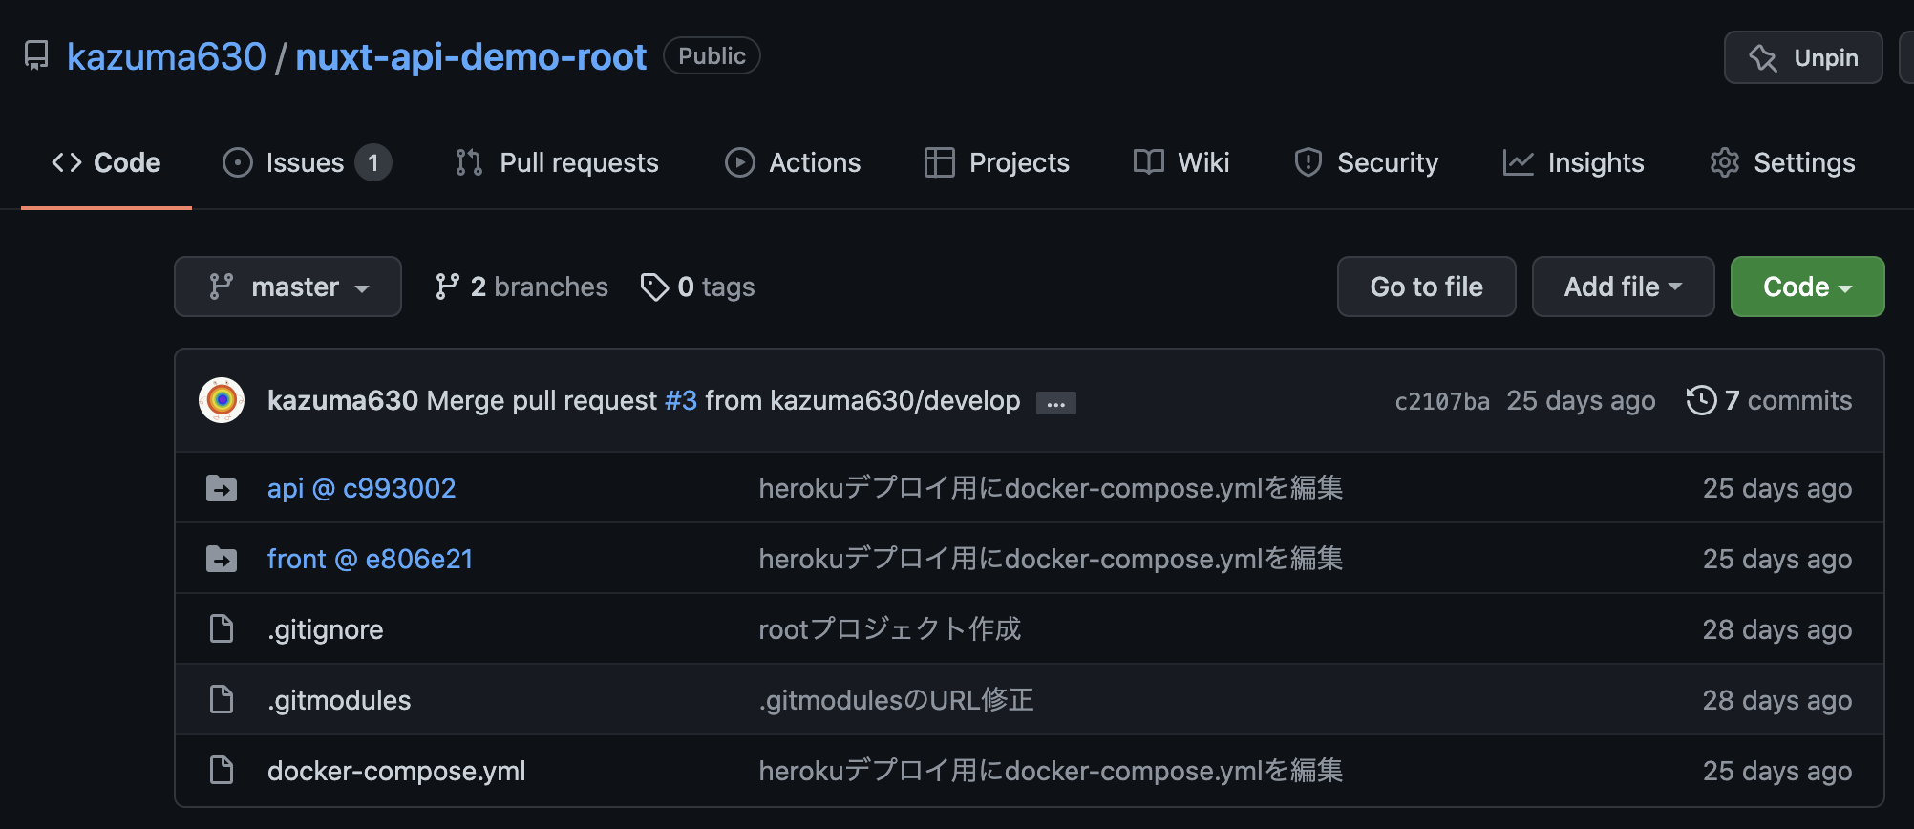
Task: Click the Issues count badge showing 1
Action: pyautogui.click(x=373, y=162)
